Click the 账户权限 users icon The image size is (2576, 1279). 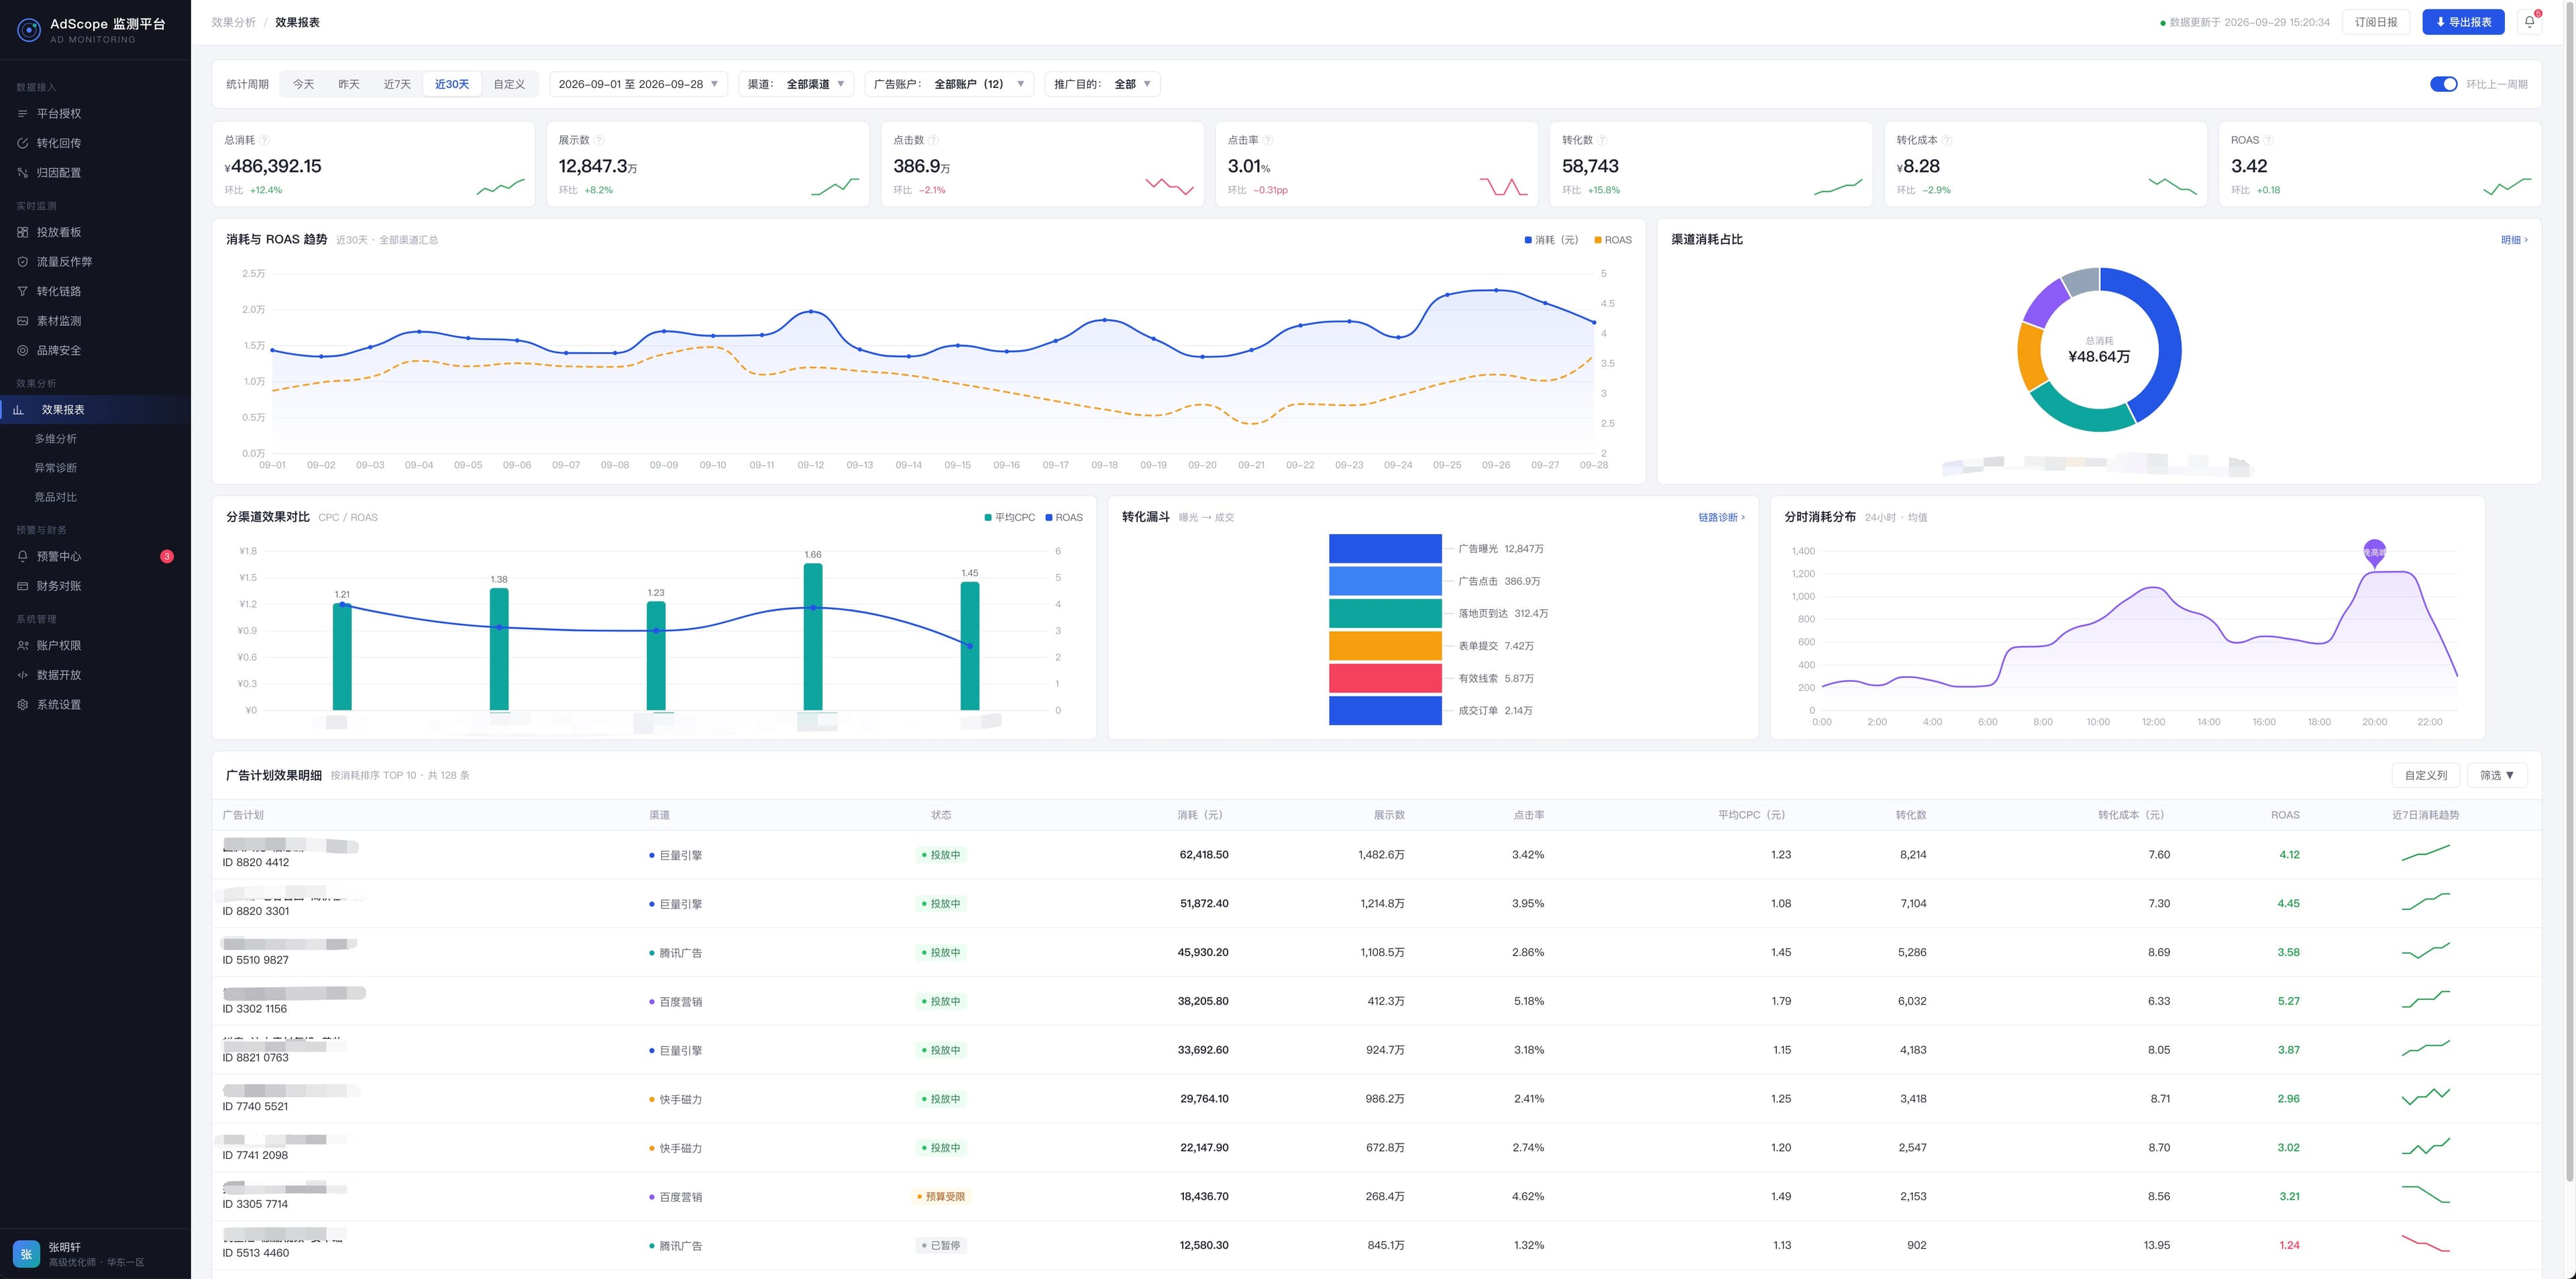tap(23, 646)
